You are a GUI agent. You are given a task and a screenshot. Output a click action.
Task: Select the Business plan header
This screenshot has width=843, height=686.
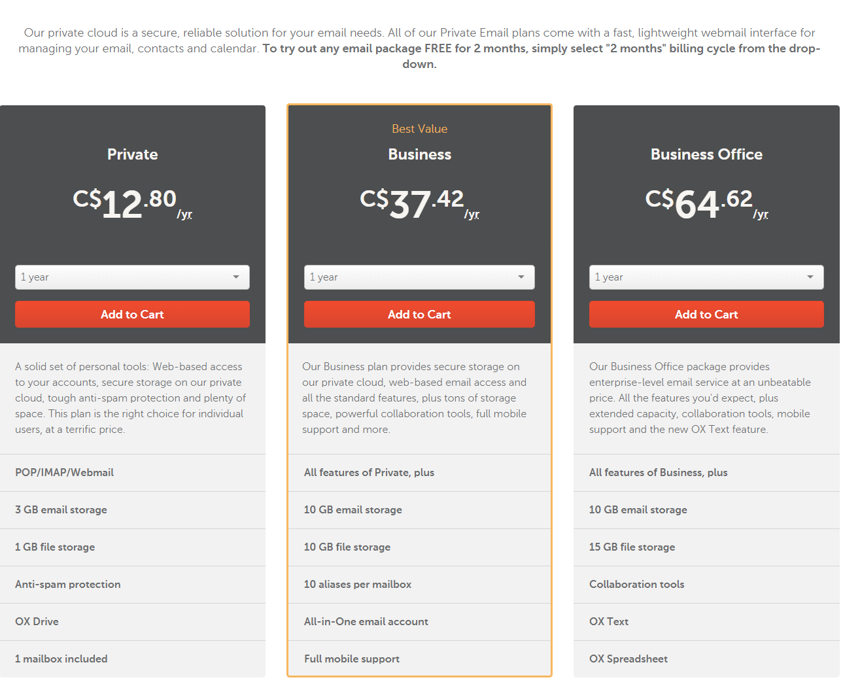(419, 154)
